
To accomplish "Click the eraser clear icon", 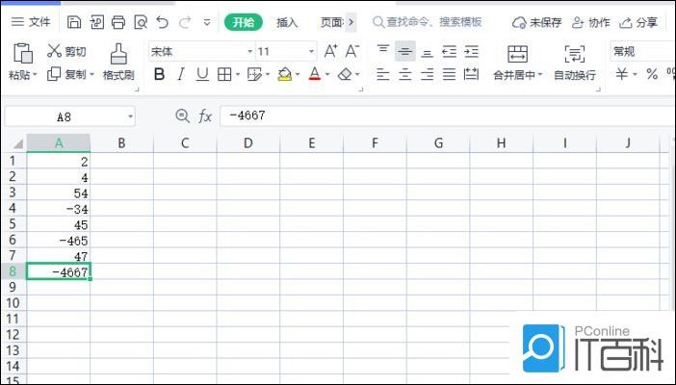I will [345, 74].
